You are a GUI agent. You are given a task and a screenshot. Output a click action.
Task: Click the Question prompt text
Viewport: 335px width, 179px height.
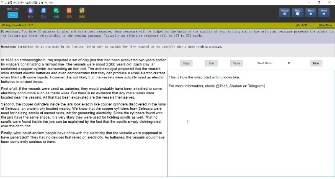click(x=111, y=47)
